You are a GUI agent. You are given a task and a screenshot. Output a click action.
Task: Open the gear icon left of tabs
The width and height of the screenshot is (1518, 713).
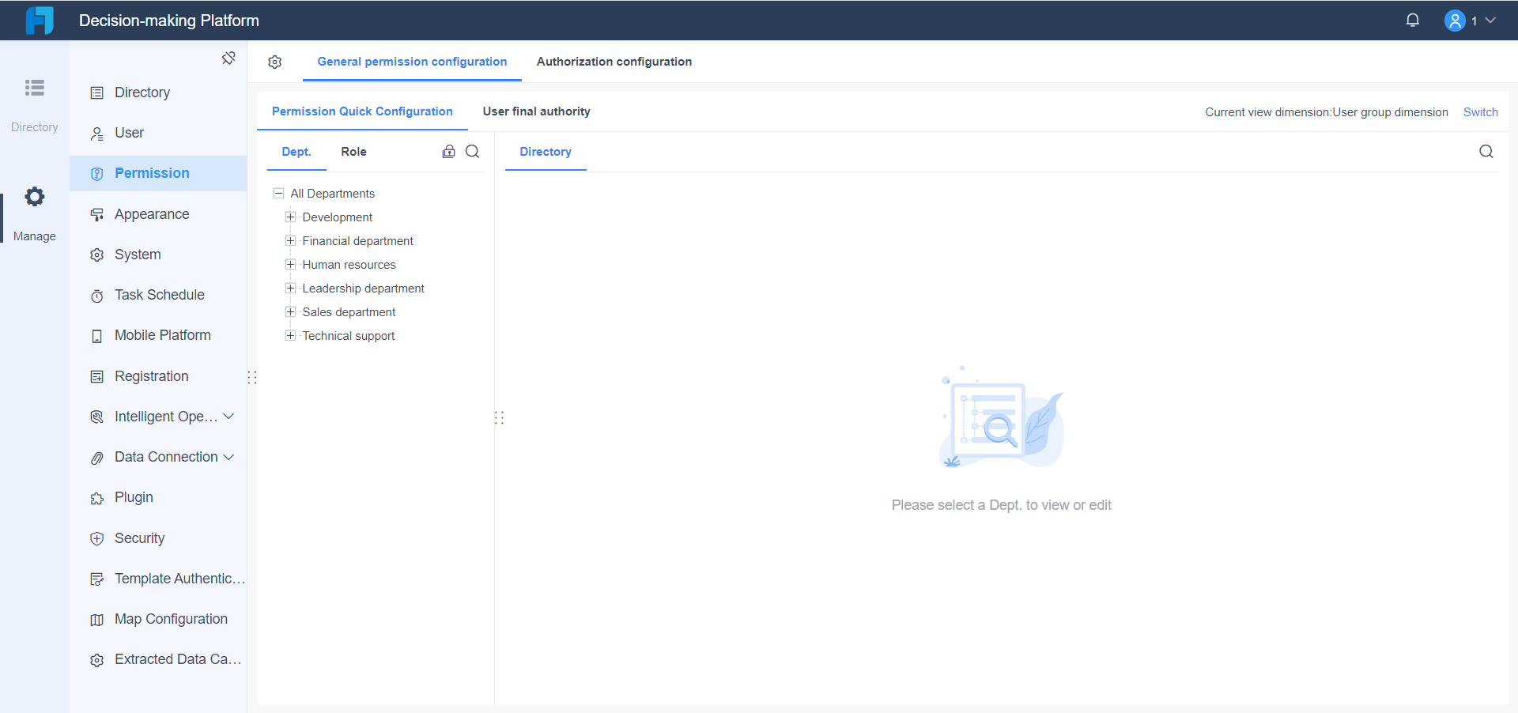tap(275, 62)
